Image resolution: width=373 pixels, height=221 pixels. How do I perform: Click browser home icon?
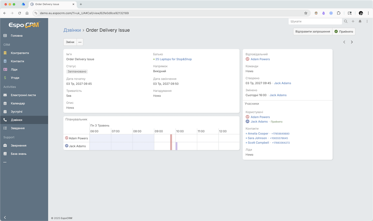pyautogui.click(x=27, y=13)
